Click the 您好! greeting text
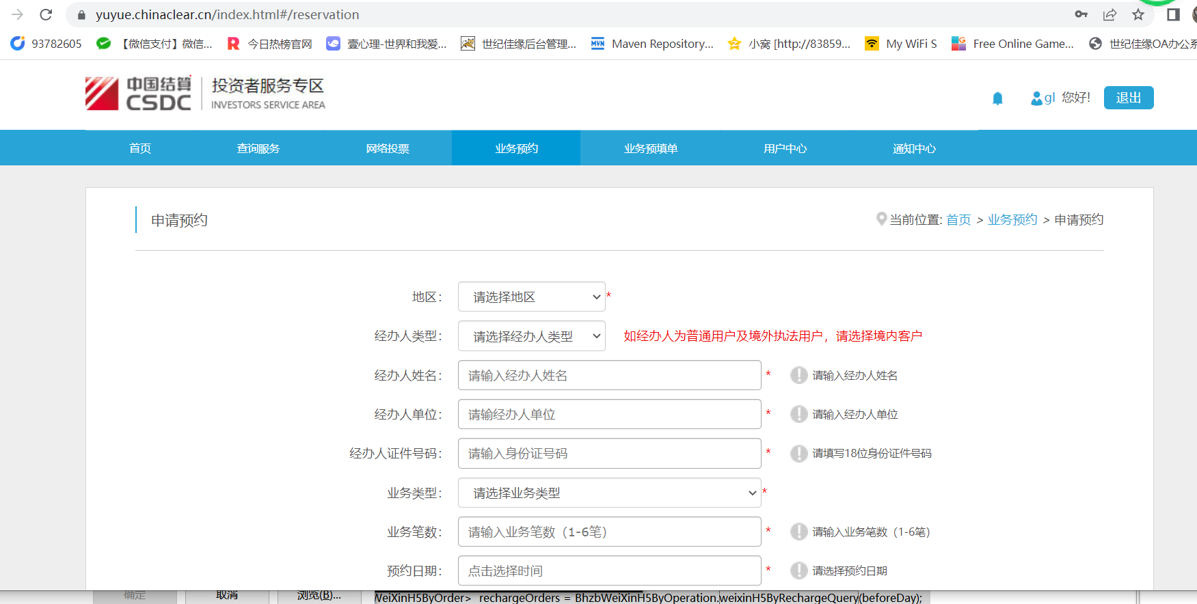This screenshot has height=604, width=1197. click(x=1076, y=98)
